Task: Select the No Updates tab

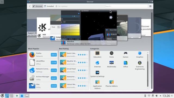Action: pos(61,6)
